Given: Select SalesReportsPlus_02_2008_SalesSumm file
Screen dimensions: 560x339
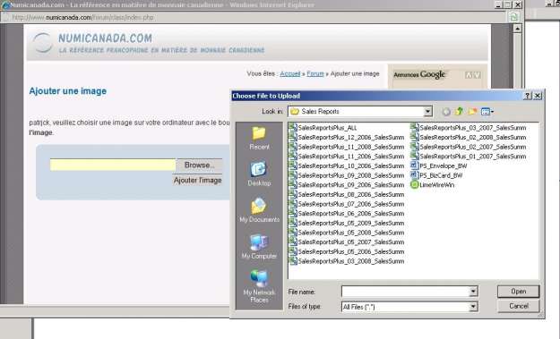Looking at the screenshot, I should click(x=469, y=137).
